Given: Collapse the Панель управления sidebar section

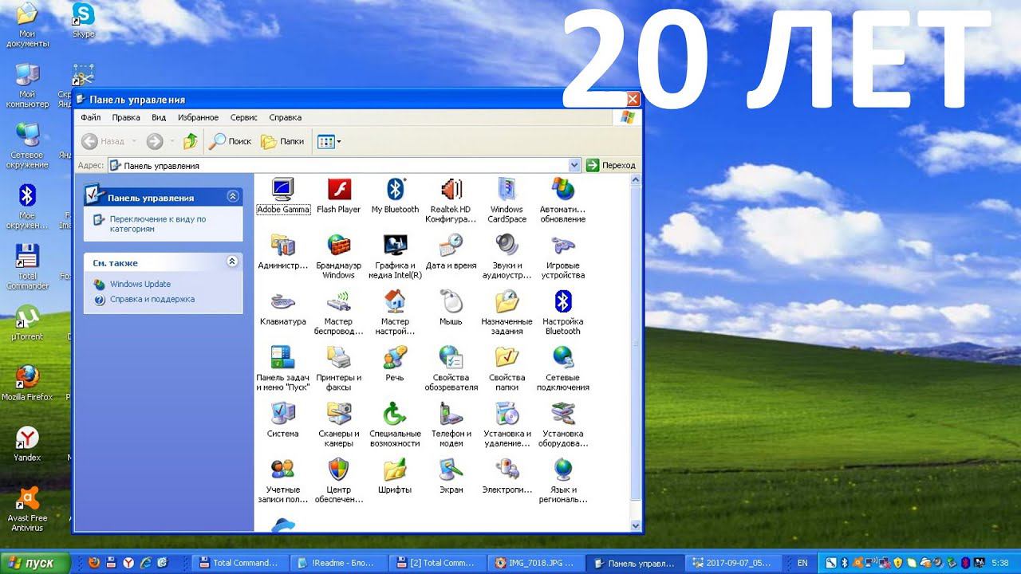Looking at the screenshot, I should 232,196.
